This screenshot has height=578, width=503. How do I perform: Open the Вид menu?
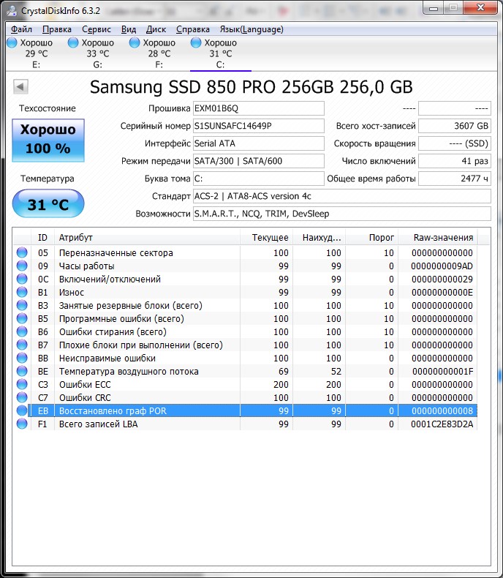(x=129, y=29)
